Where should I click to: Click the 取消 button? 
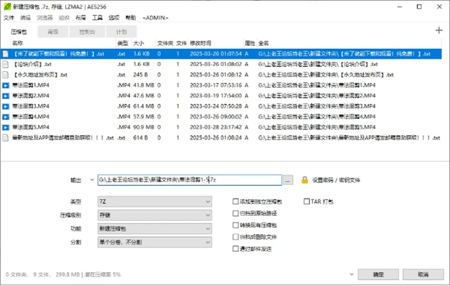coord(423,274)
